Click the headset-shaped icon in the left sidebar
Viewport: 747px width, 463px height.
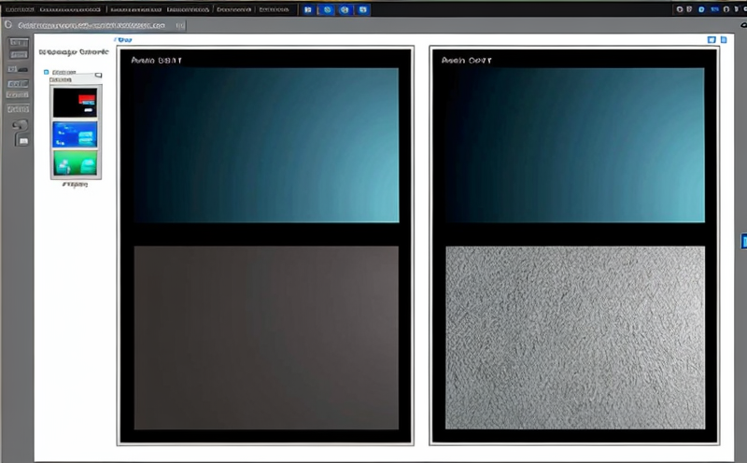point(20,125)
